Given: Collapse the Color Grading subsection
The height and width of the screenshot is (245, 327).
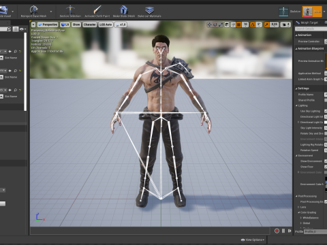Looking at the screenshot, I should tap(299, 212).
